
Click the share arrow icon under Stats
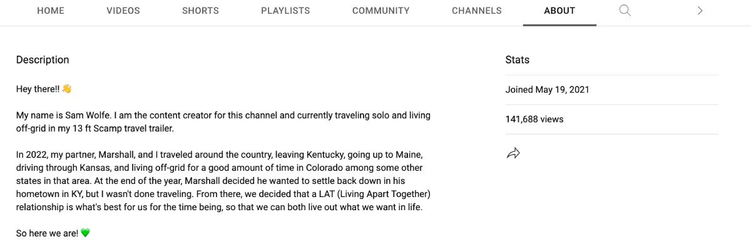coord(513,153)
